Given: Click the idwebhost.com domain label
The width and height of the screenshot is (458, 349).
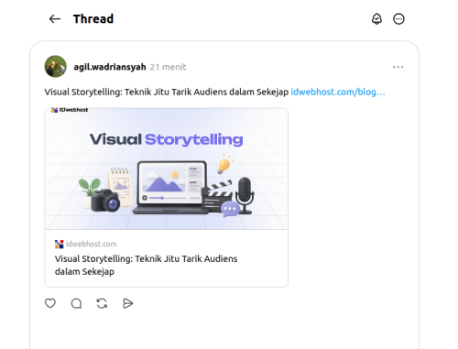Looking at the screenshot, I should click(x=91, y=244).
